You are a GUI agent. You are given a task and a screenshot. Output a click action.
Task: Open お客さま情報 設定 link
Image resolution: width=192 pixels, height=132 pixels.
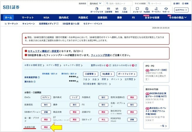pos(34,65)
